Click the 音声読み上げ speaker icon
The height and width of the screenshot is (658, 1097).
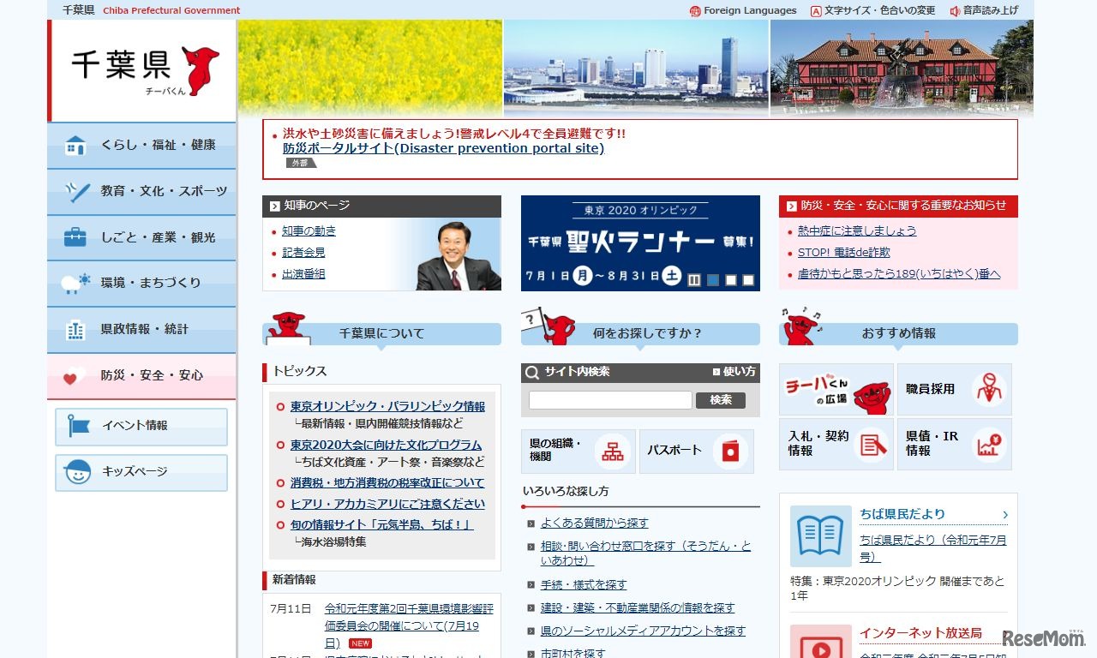(954, 11)
